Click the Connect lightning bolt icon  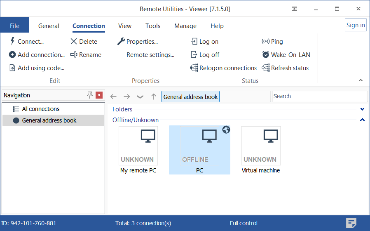12,41
